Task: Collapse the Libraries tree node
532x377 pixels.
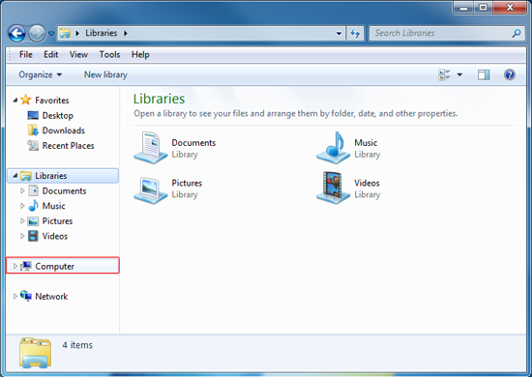Action: coord(15,176)
